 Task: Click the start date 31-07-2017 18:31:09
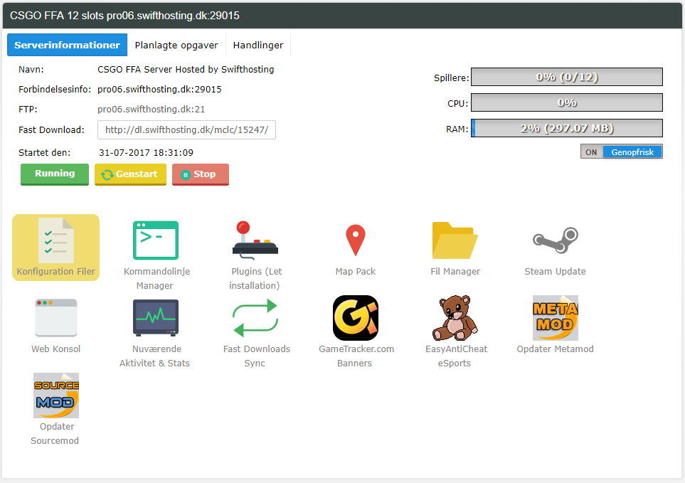[x=146, y=153]
